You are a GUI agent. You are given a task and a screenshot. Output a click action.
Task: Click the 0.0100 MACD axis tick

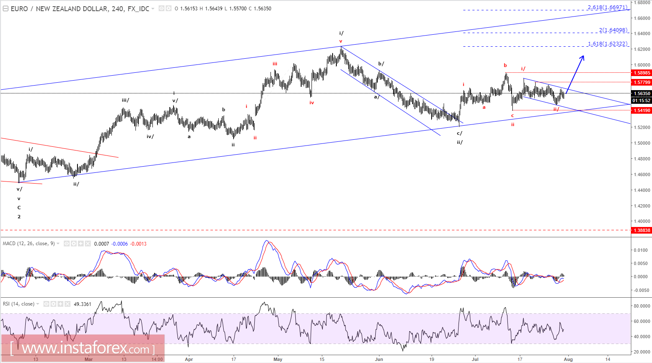[640, 250]
